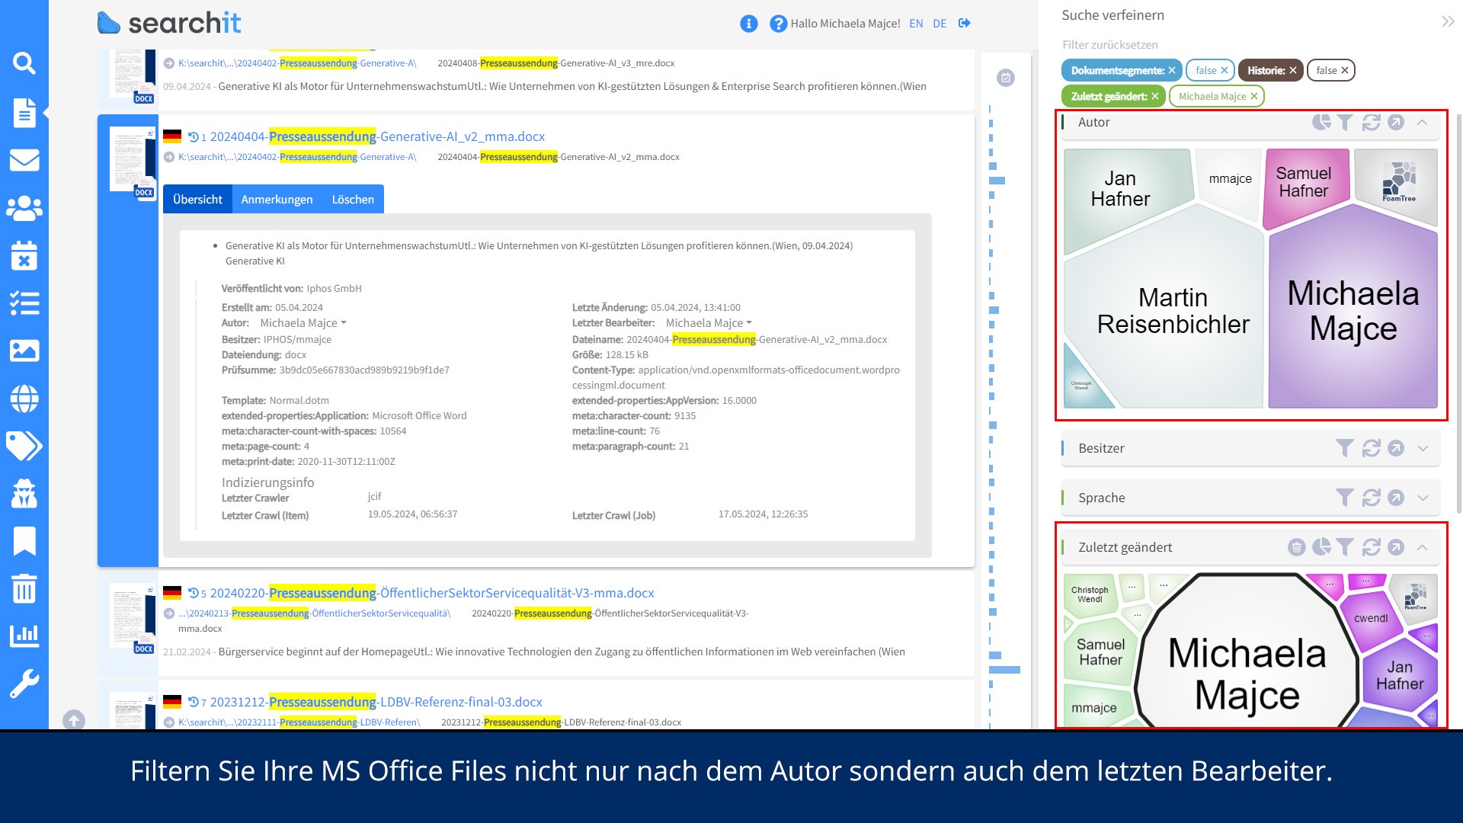The image size is (1463, 823).
Task: Open the Letzter Bearbeiter Michaela Majce dropdown
Action: 709,323
